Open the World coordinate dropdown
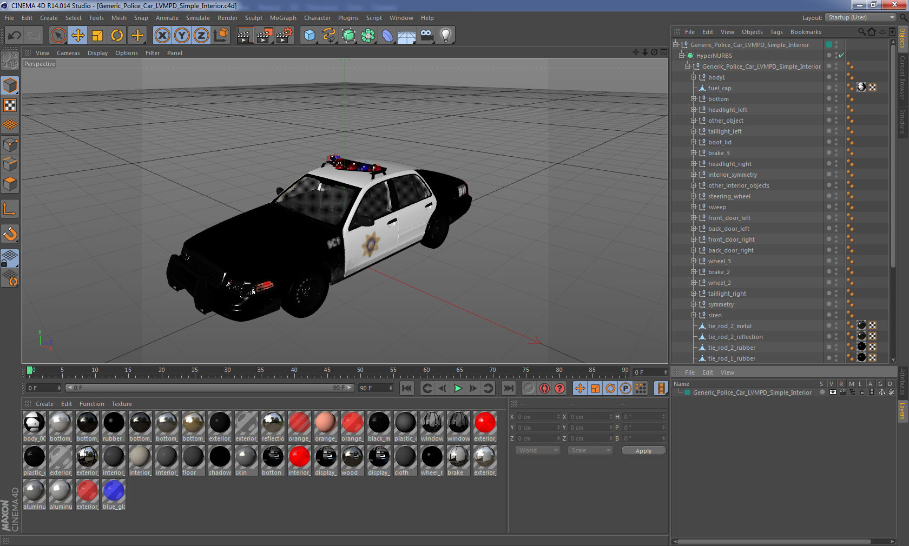Image resolution: width=909 pixels, height=546 pixels. tap(537, 450)
